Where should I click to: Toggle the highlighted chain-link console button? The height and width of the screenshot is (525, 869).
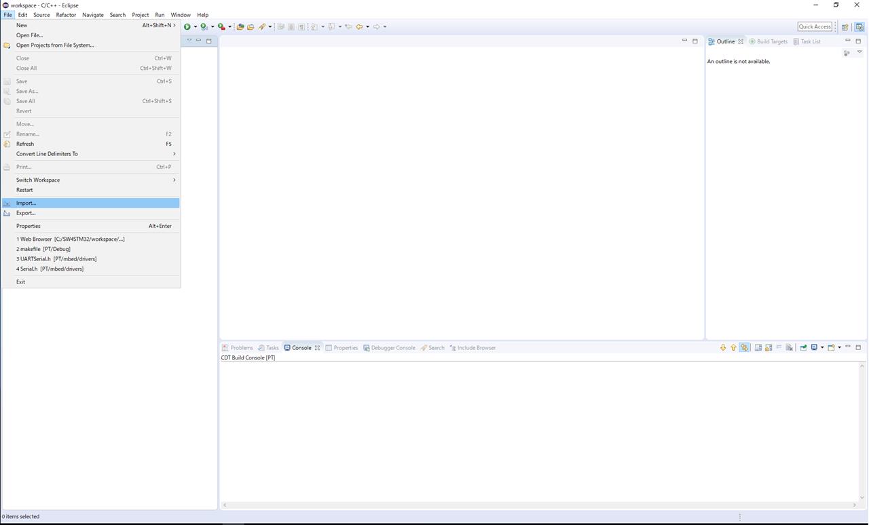[x=744, y=347]
